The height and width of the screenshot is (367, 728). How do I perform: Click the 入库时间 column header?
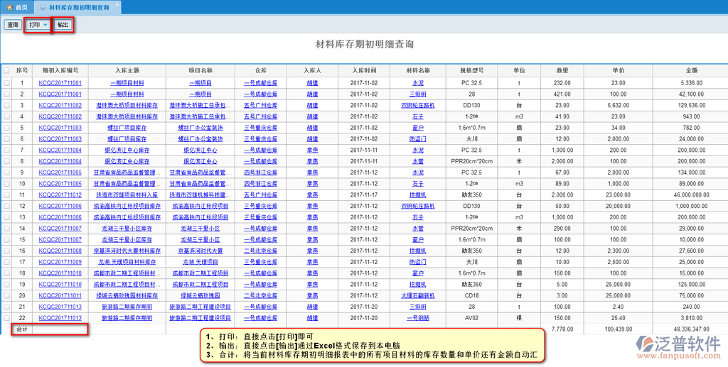pos(363,71)
